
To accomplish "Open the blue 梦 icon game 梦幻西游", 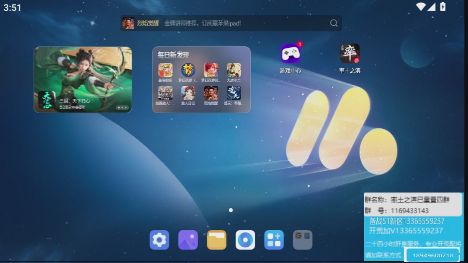I will click(188, 70).
